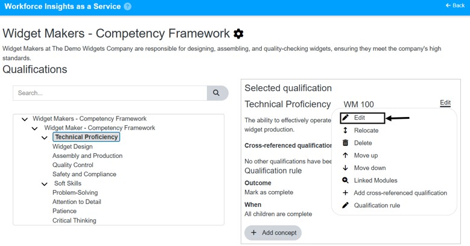Select the Delete trash icon

[x=345, y=143]
